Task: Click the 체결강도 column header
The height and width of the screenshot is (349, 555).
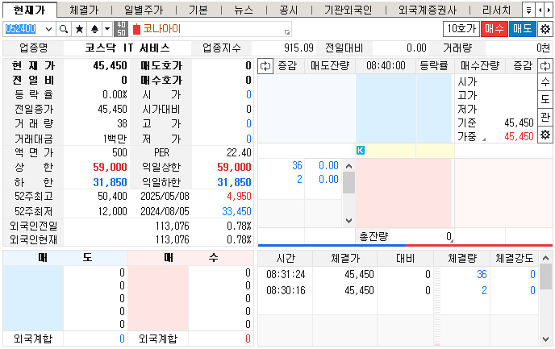Action: coord(515,259)
